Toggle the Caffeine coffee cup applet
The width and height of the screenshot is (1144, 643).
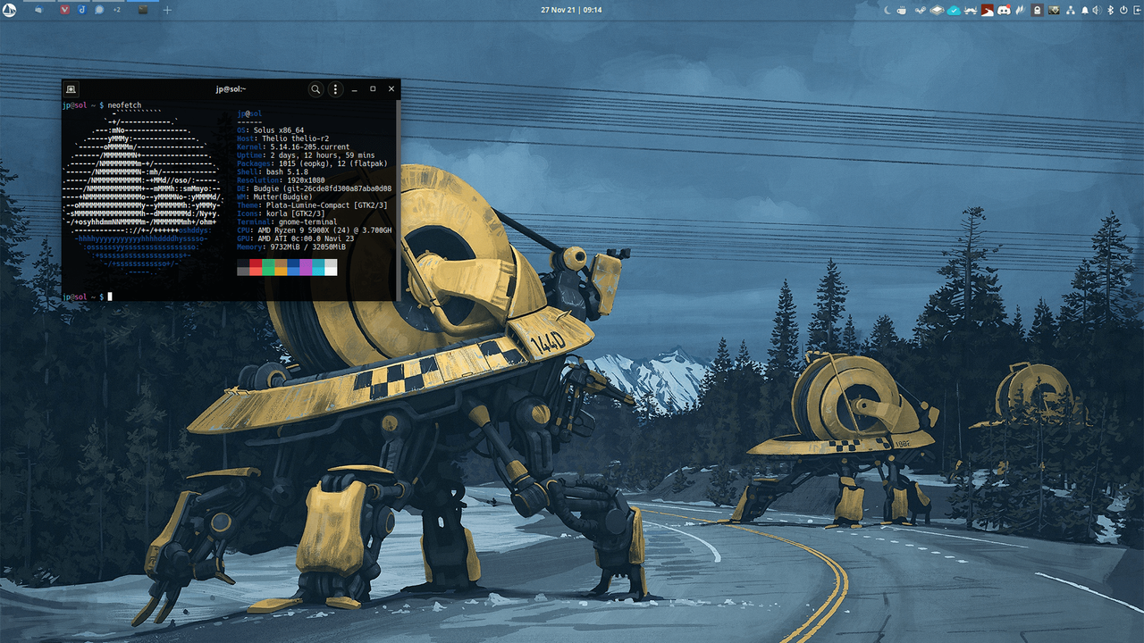(x=901, y=10)
